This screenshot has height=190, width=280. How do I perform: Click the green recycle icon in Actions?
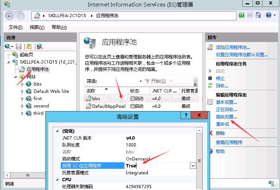click(210, 85)
